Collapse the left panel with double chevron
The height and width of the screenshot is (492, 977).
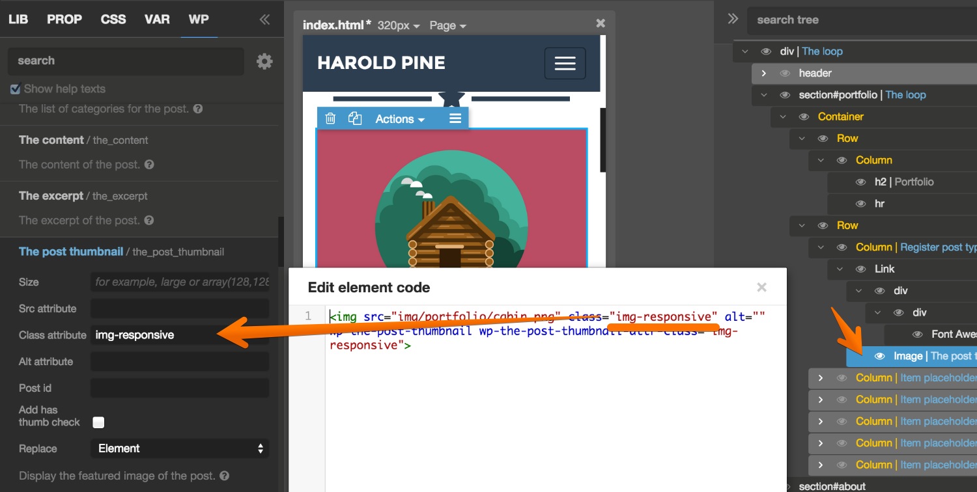tap(264, 20)
